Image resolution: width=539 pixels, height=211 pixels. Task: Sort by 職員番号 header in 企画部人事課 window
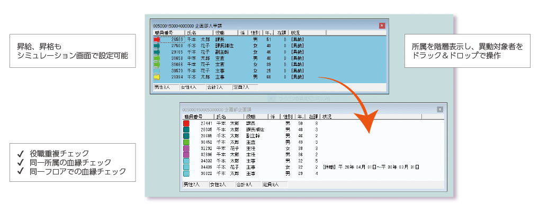pyautogui.click(x=169, y=33)
